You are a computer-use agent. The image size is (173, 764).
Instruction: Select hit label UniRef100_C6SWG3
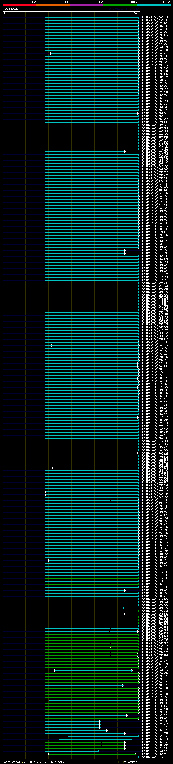pos(155,29)
